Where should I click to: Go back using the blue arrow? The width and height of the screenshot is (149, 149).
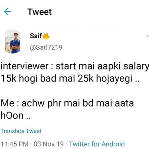(x=8, y=12)
